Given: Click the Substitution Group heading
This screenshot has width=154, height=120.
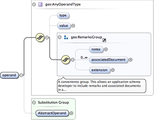Looking at the screenshot, I should click(53, 102).
